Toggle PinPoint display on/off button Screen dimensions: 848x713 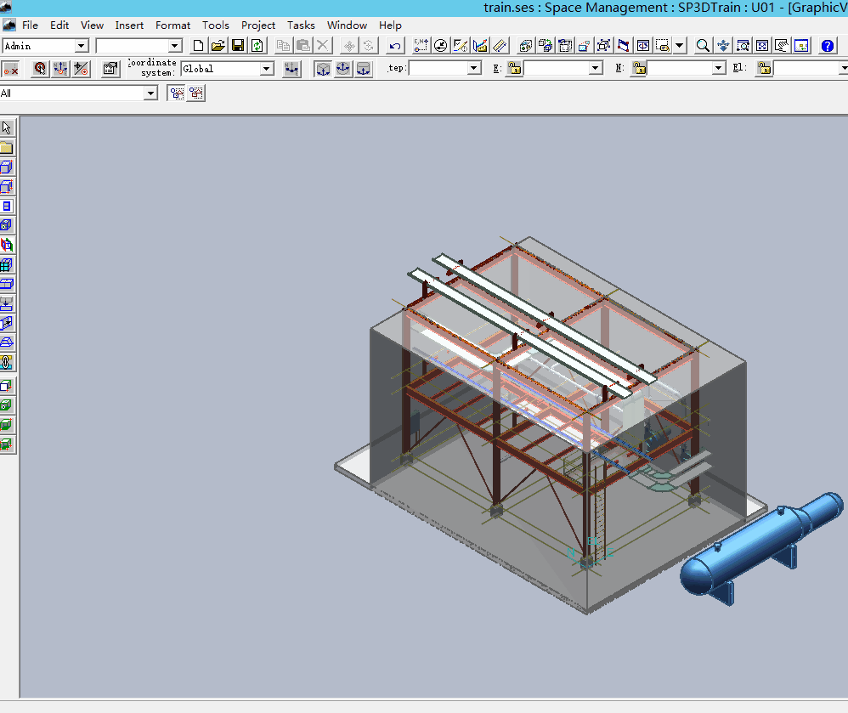point(10,69)
